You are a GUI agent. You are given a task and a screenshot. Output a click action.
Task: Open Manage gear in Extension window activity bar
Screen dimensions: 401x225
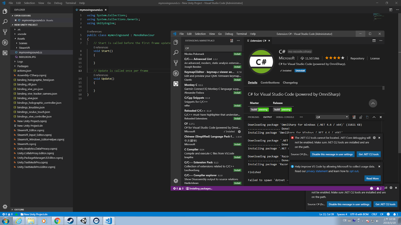point(176,181)
